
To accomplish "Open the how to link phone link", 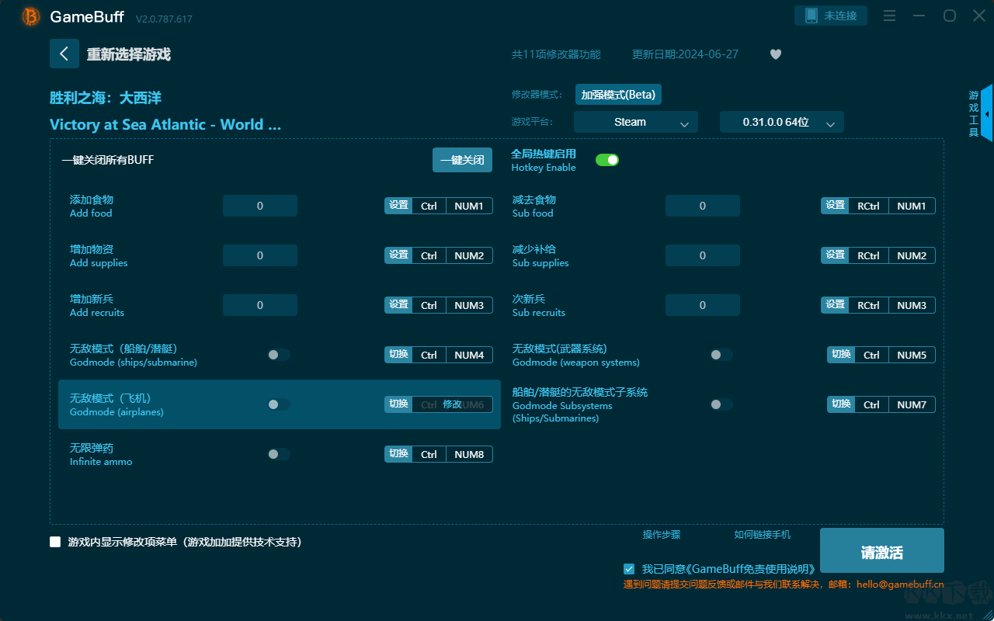I will point(762,534).
